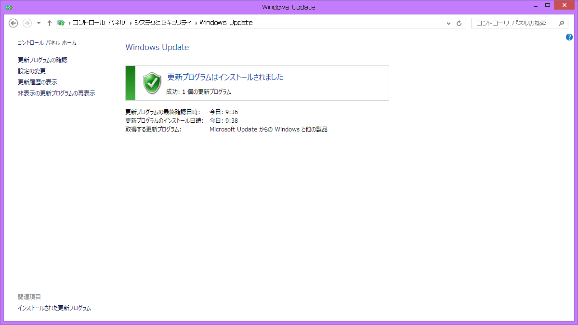The height and width of the screenshot is (325, 578).
Task: Click the last check time 今日: 9:36
Action: point(223,112)
